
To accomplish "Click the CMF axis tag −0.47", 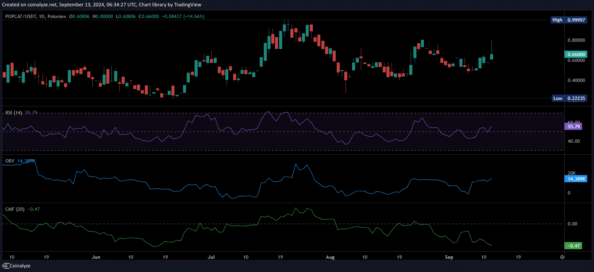I will [573, 246].
